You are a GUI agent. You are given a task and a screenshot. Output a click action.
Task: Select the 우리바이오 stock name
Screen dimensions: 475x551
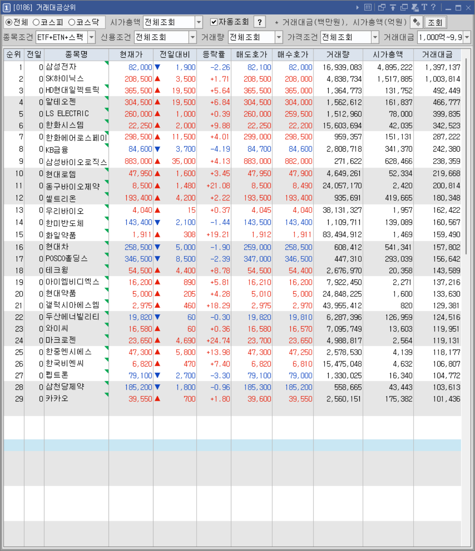point(64,210)
